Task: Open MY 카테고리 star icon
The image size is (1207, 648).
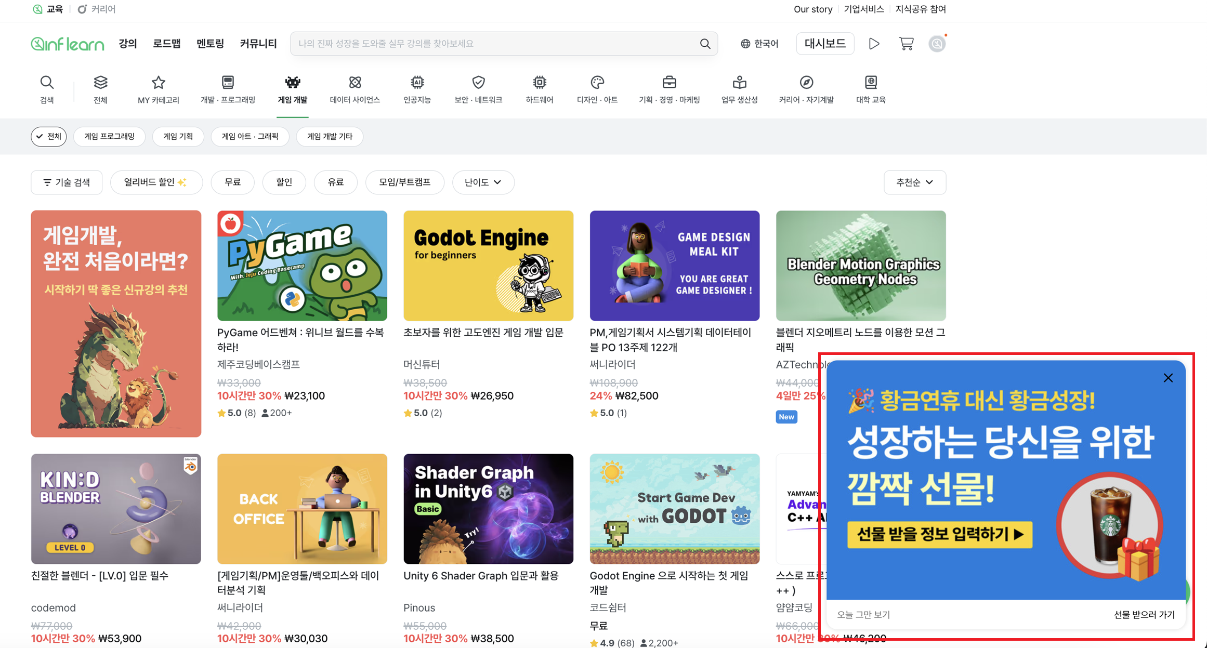Action: 158,82
